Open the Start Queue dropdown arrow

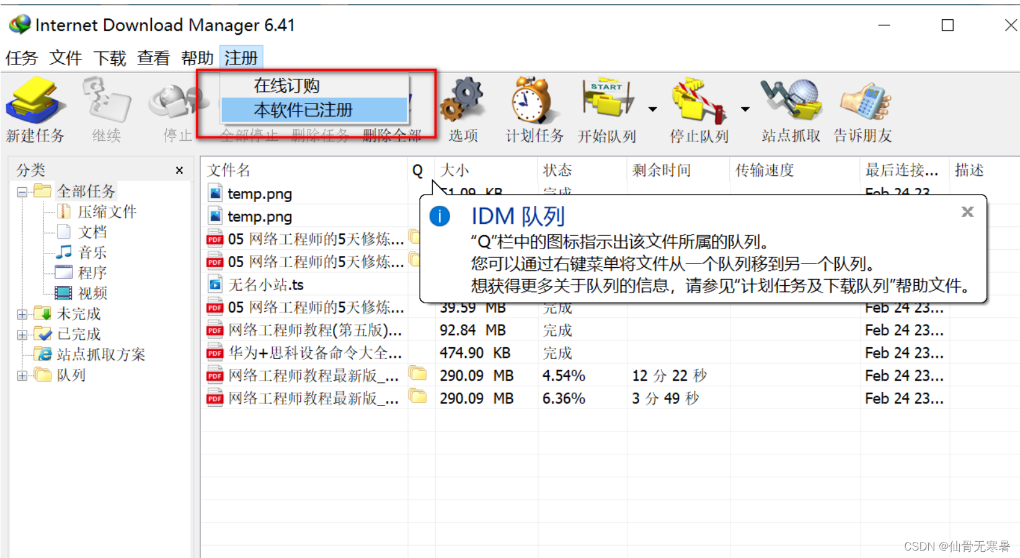(652, 109)
